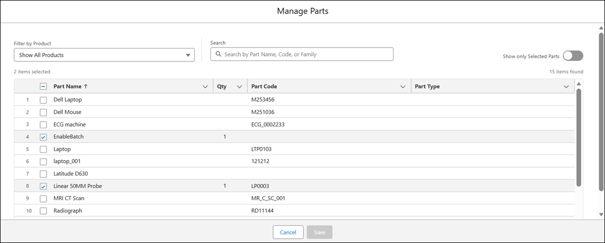Focus the Search by Part Name field
Viewport: 605px width, 243px height.
pyautogui.click(x=302, y=54)
